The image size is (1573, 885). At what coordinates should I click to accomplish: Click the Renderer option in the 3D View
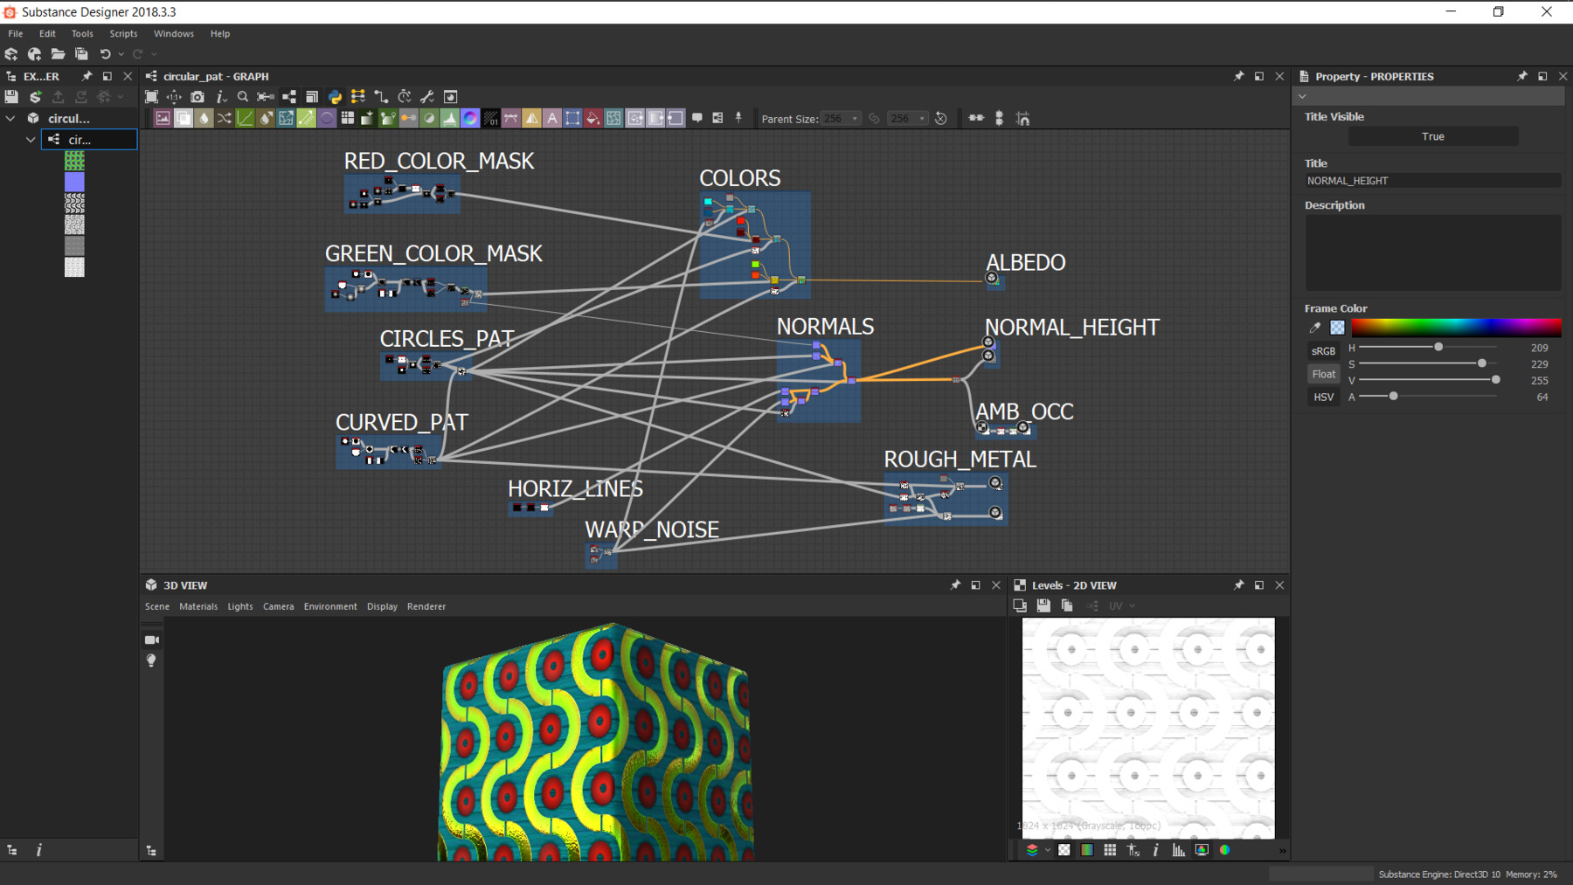pos(426,606)
